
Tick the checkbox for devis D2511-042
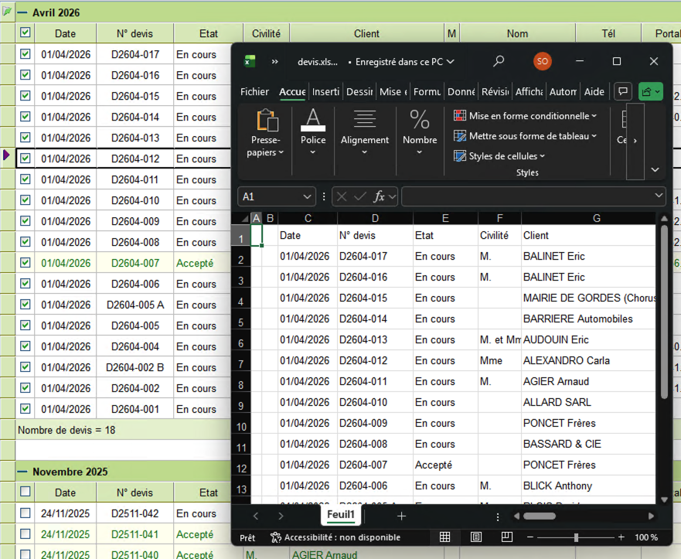[x=26, y=513]
